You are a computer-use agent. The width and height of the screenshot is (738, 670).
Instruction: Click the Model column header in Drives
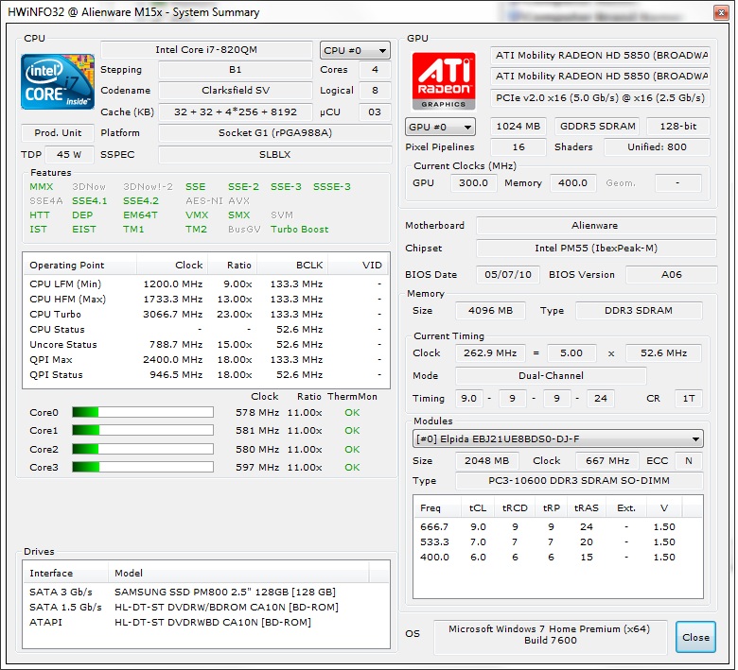238,574
